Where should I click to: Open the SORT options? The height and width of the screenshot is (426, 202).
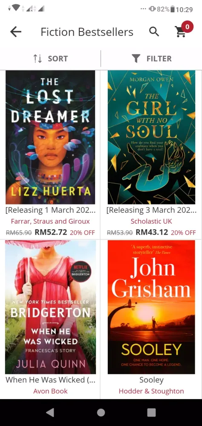point(50,58)
